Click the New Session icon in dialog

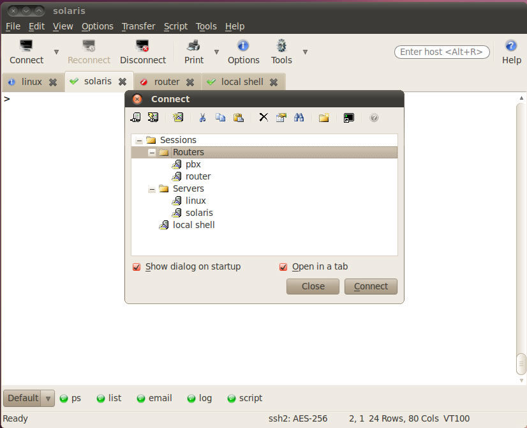click(x=178, y=118)
